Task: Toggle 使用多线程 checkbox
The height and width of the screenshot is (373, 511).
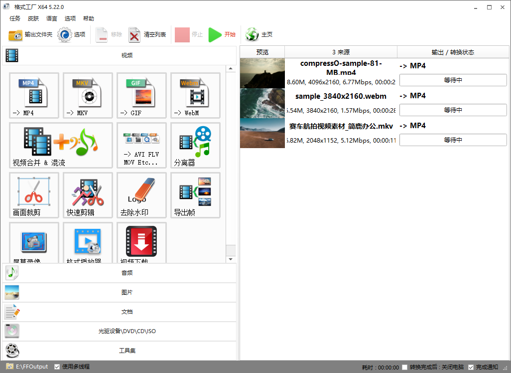Action: tap(57, 367)
